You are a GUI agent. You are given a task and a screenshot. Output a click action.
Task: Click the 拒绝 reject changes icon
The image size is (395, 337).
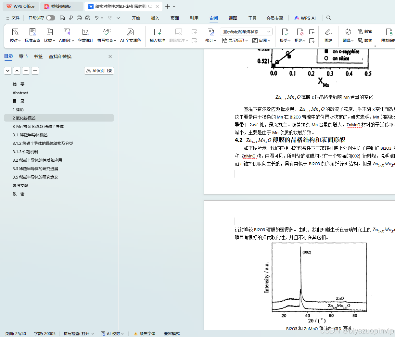(x=300, y=32)
